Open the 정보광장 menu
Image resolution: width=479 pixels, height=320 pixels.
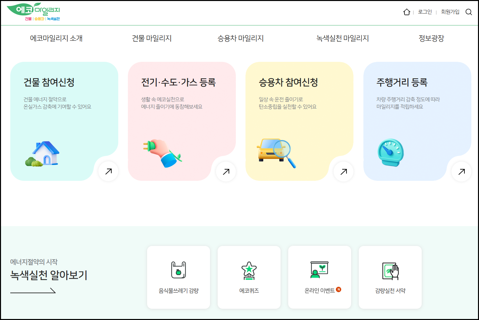[431, 38]
